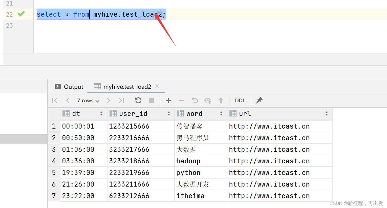
Task: Click table icon in user_id column header
Action: click(113, 114)
